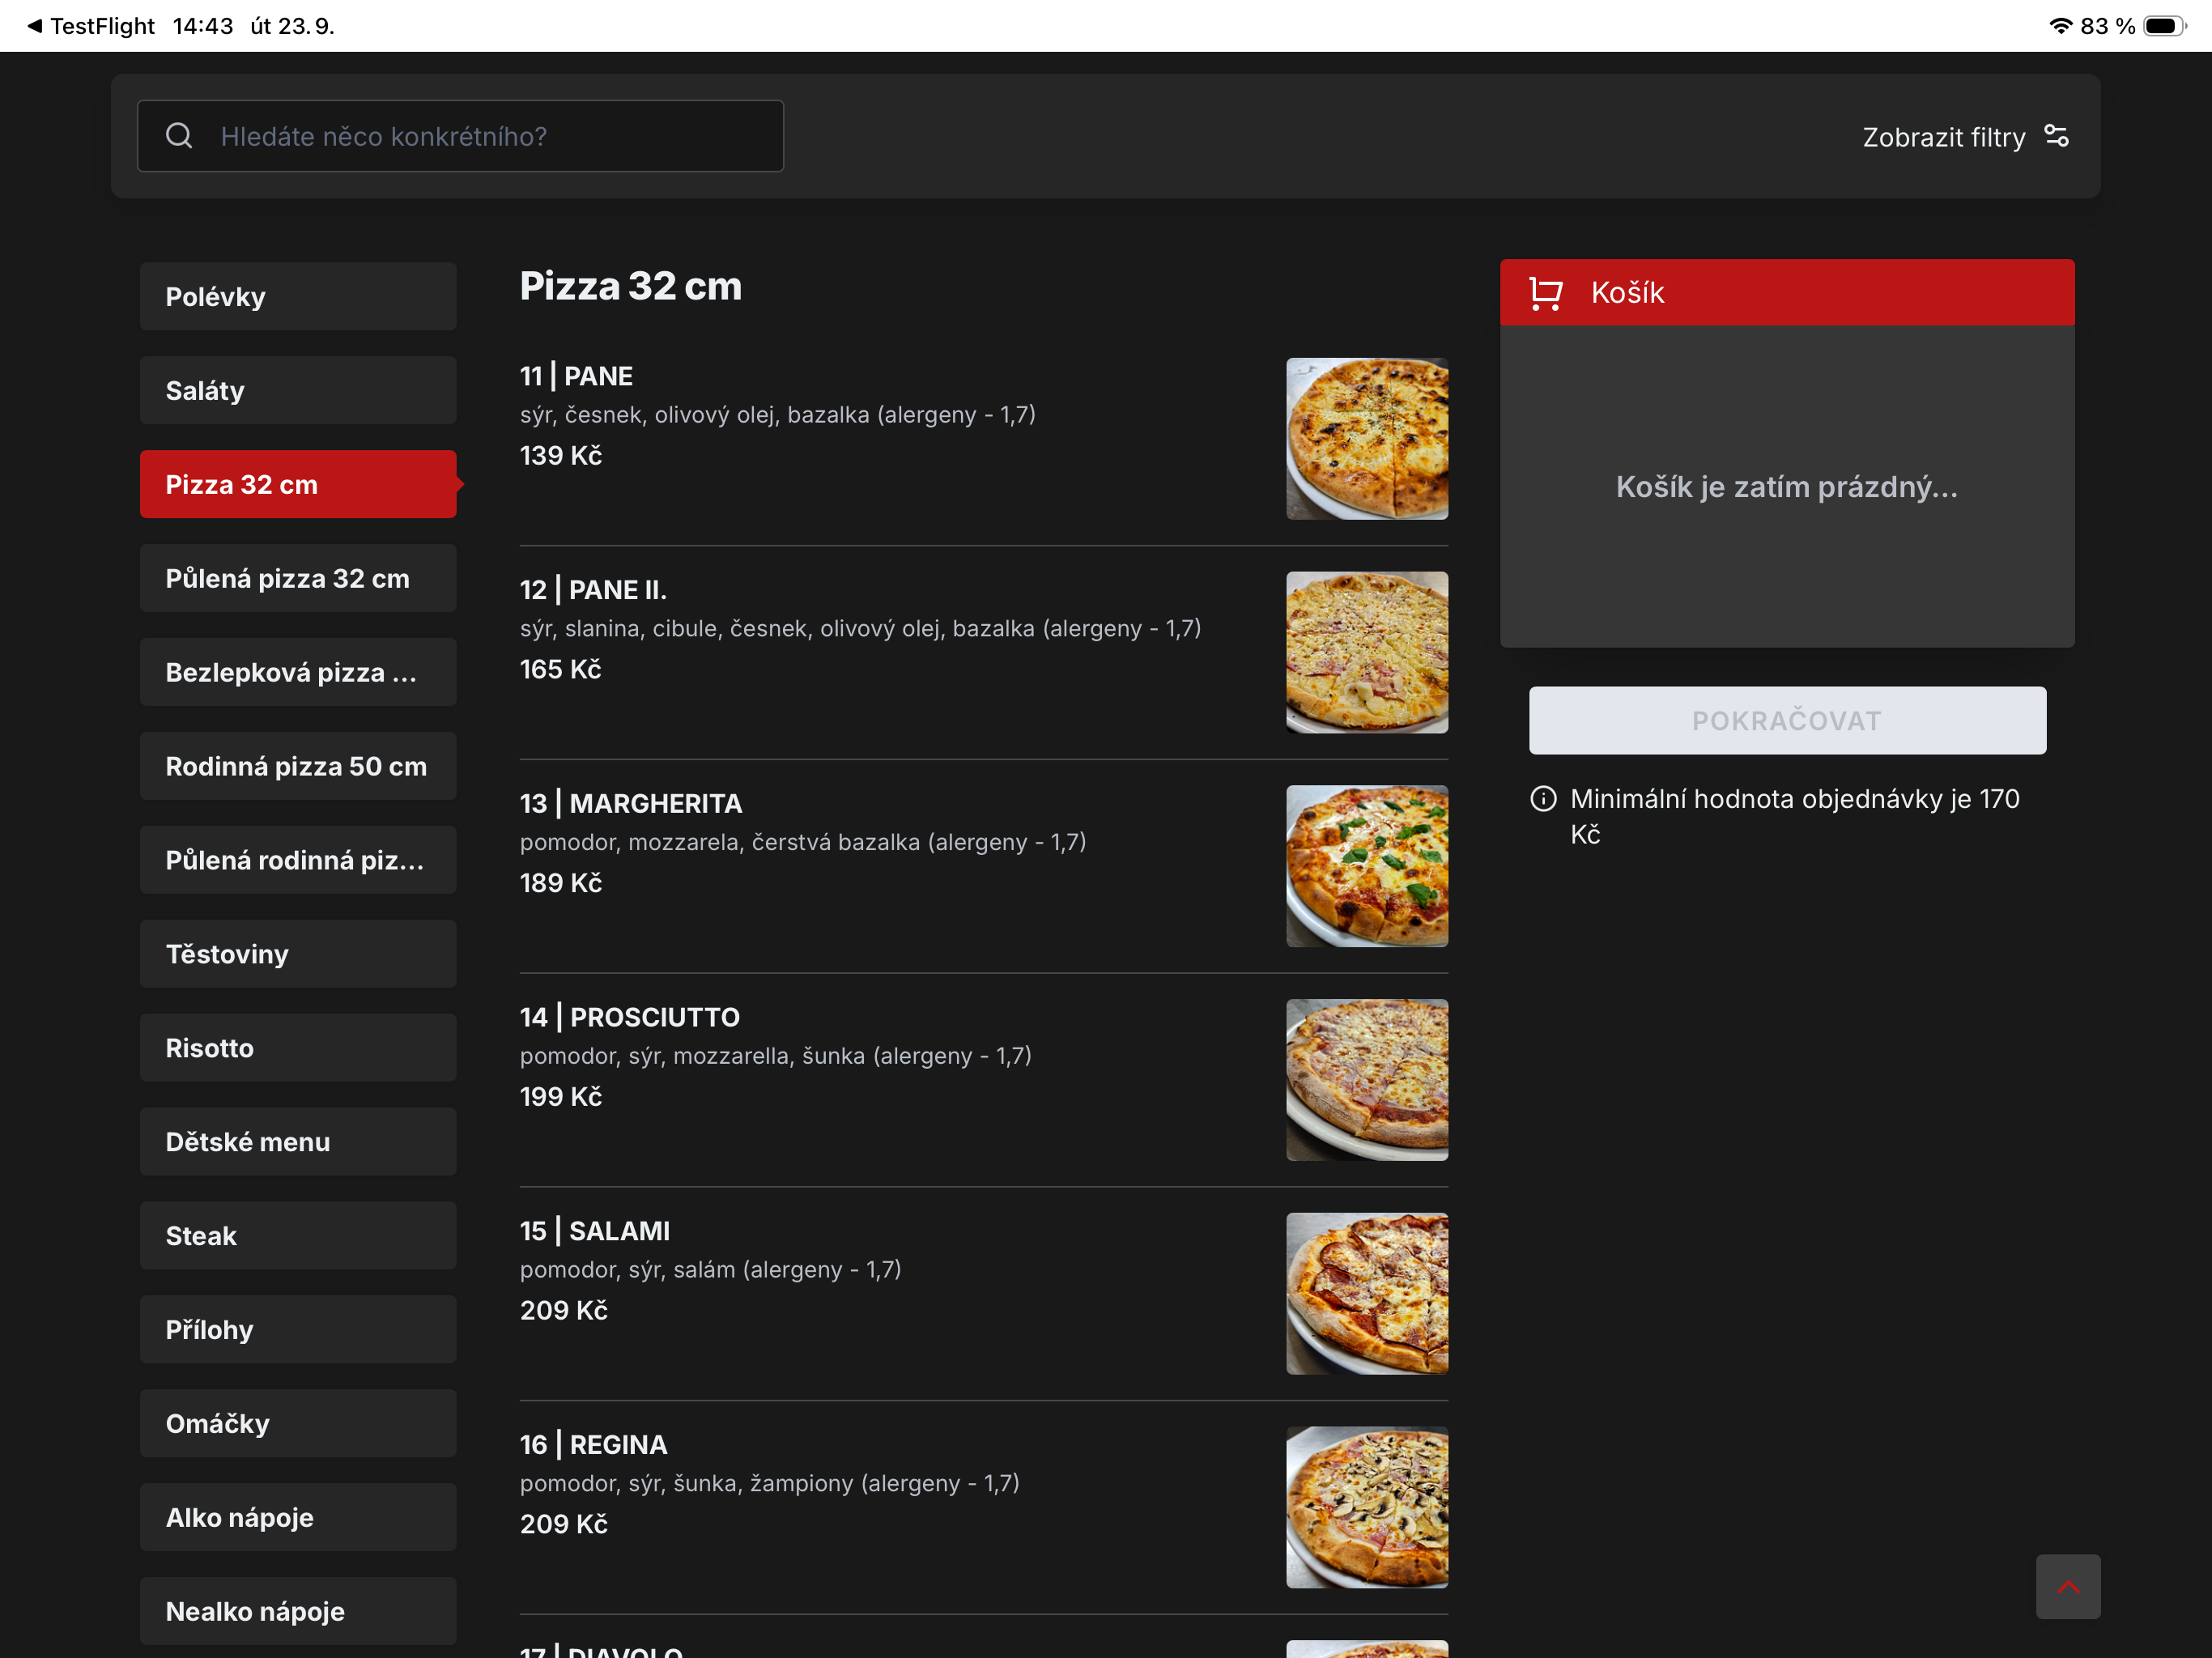Click the filter sliders icon

coord(2056,136)
